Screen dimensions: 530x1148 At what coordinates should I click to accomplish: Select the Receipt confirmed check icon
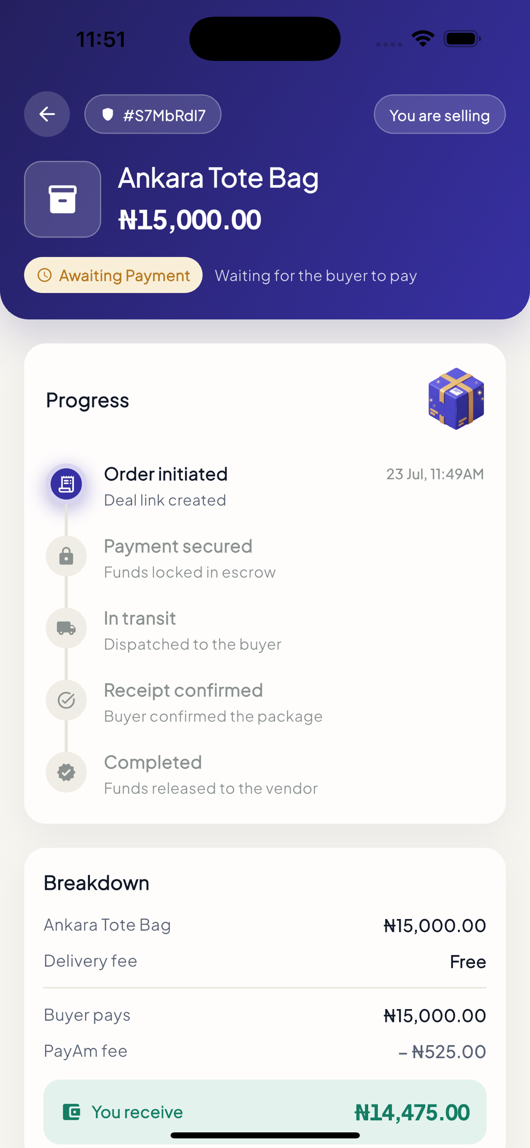click(66, 700)
